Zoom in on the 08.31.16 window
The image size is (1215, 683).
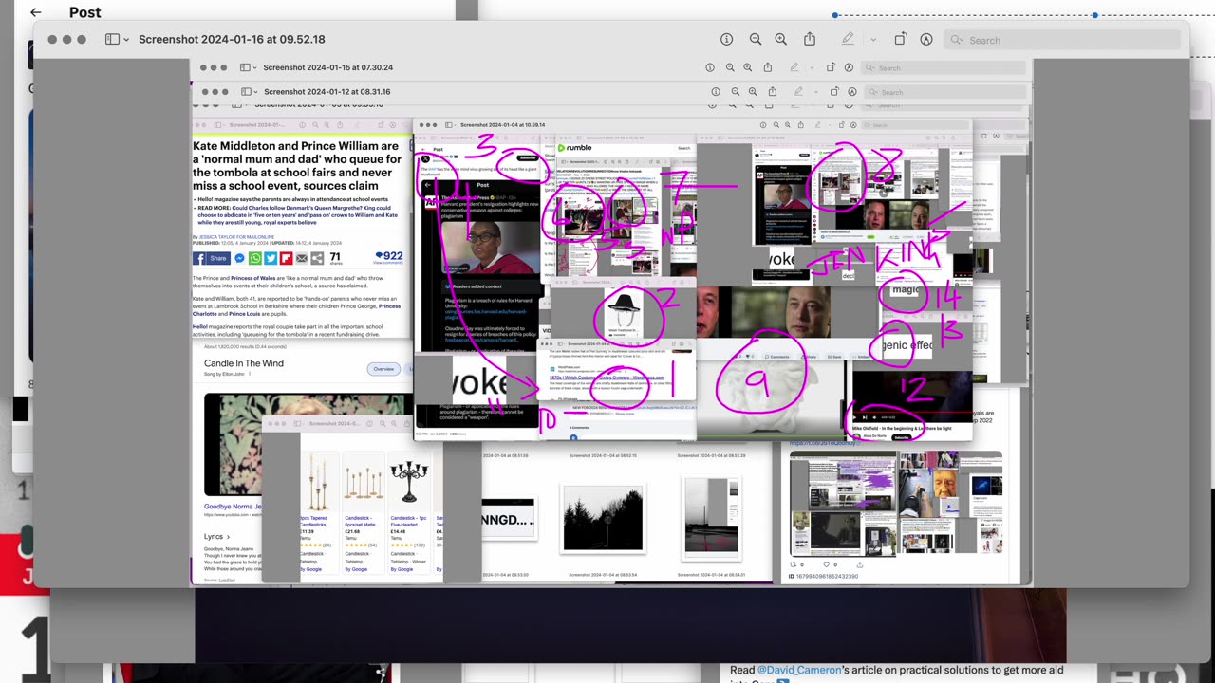pos(754,92)
